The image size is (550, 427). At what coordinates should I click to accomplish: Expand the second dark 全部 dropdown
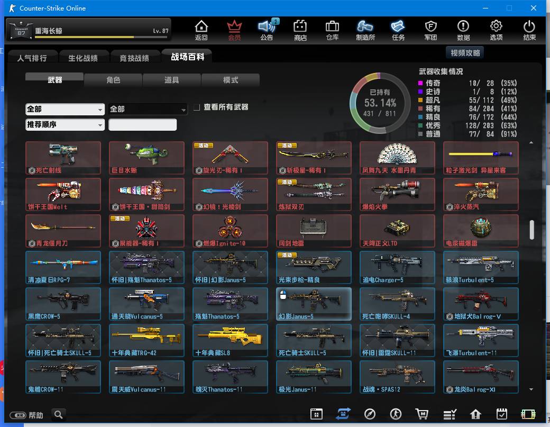(x=148, y=109)
